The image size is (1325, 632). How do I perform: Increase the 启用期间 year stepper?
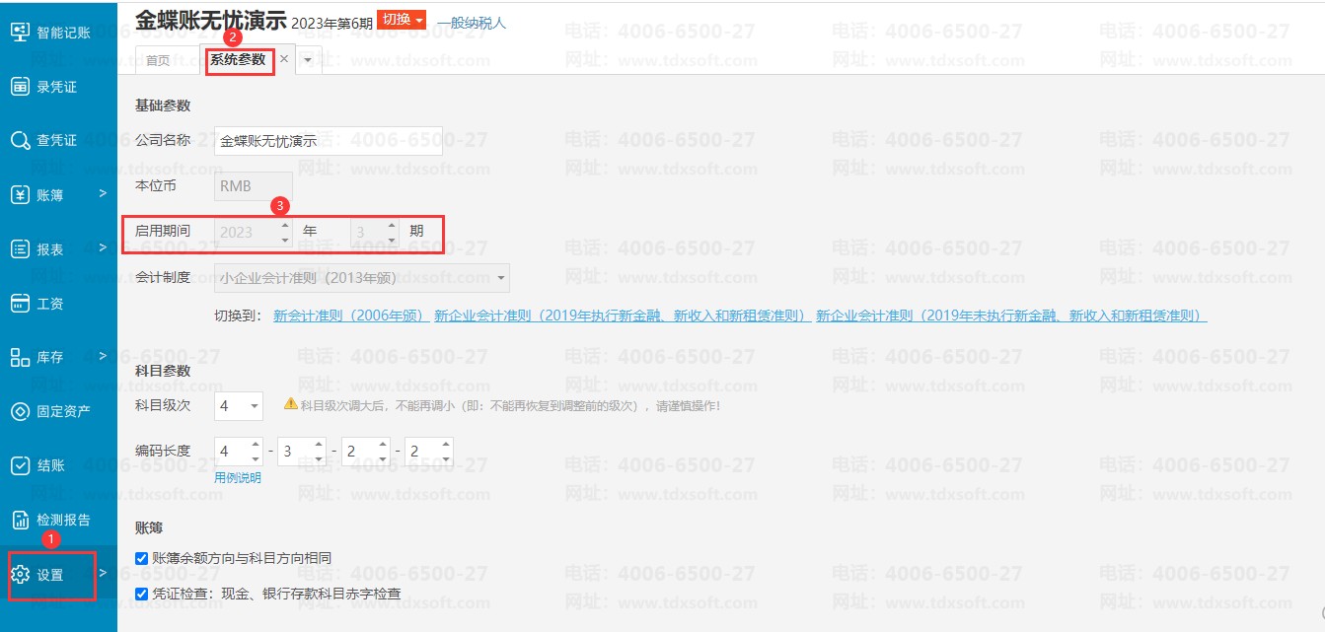click(x=285, y=226)
